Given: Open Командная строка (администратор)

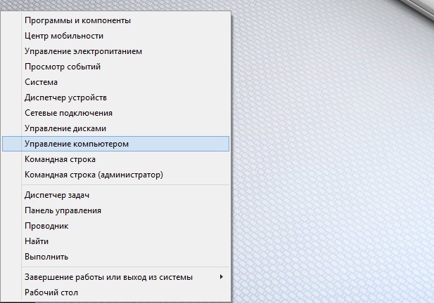Looking at the screenshot, I should click(x=115, y=175).
